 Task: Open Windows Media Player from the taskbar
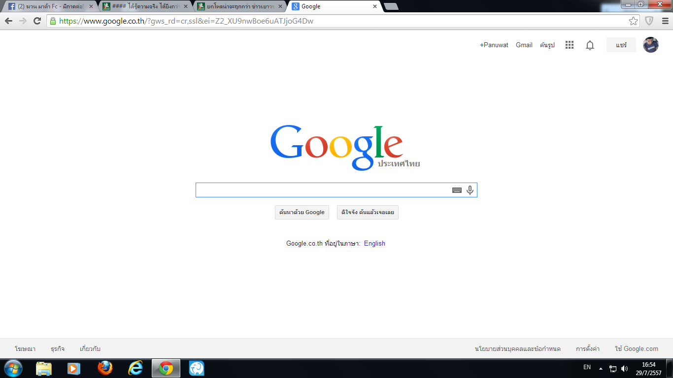point(73,368)
